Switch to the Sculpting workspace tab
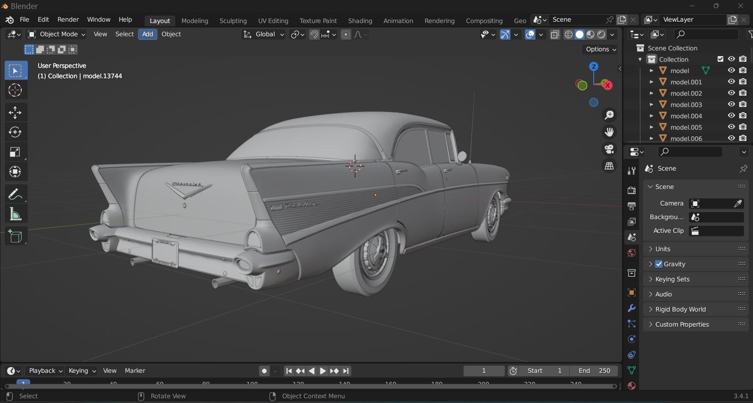This screenshot has width=753, height=403. [233, 21]
